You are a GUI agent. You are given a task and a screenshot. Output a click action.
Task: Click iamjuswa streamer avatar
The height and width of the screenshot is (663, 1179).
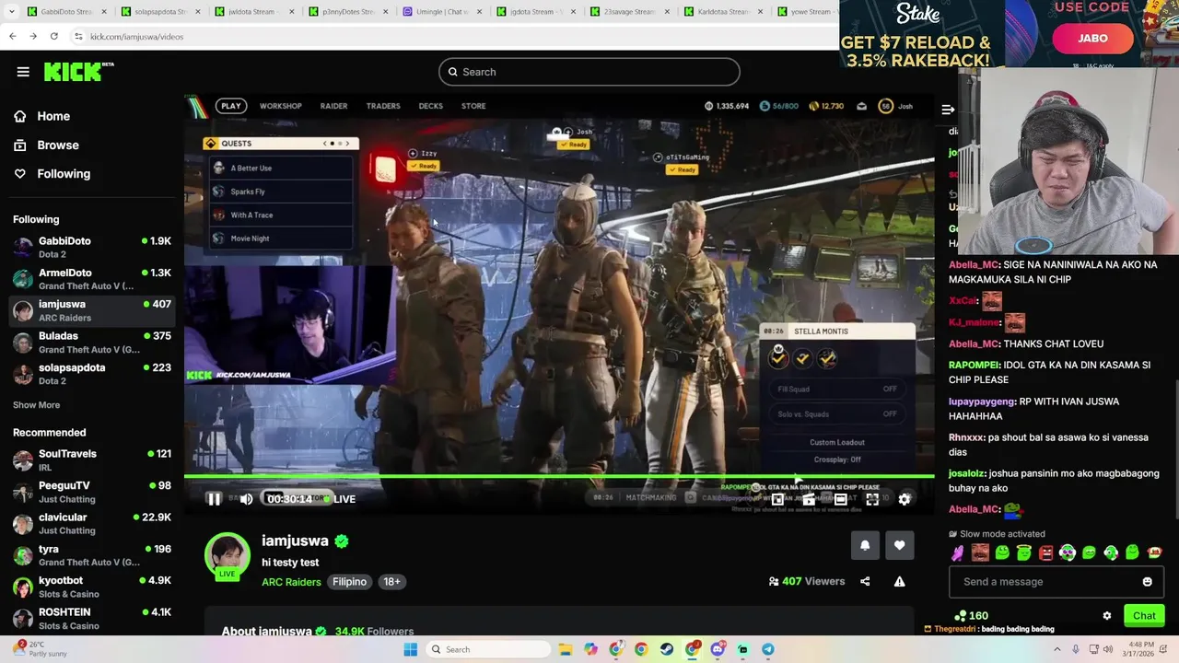(x=227, y=555)
